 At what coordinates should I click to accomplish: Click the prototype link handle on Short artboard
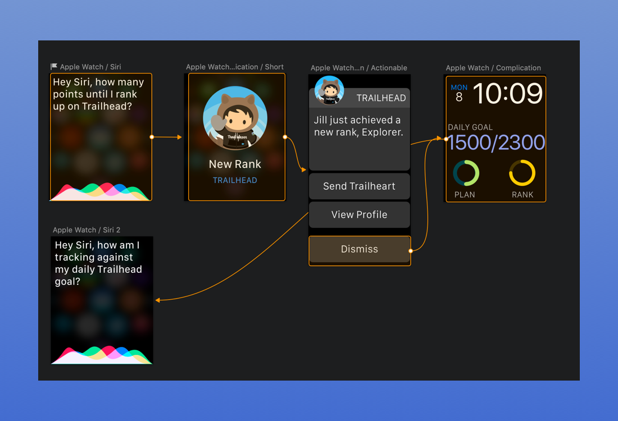pos(285,137)
